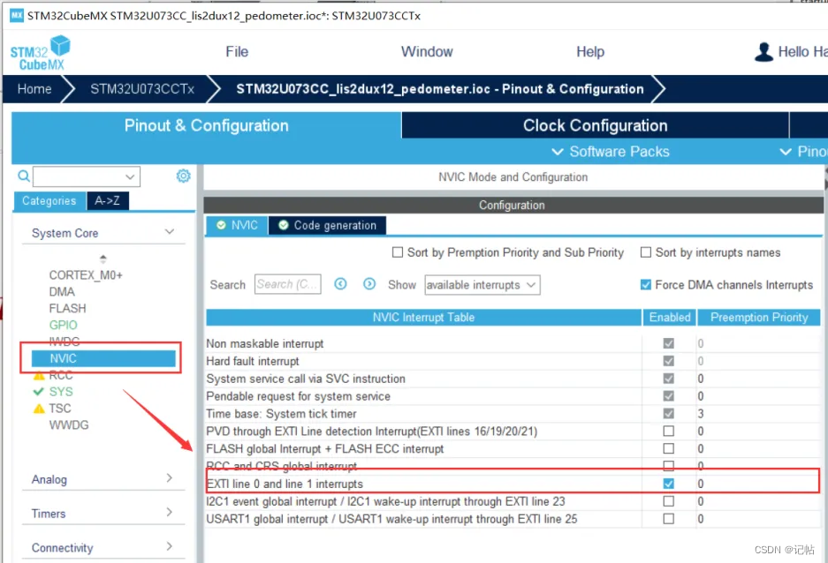Select DMA in System Core
828x563 pixels.
coord(62,292)
